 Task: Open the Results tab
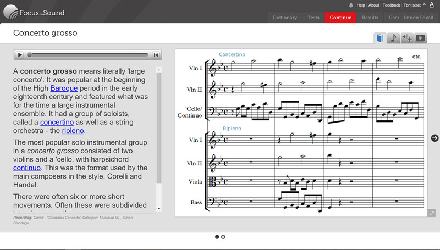click(370, 18)
